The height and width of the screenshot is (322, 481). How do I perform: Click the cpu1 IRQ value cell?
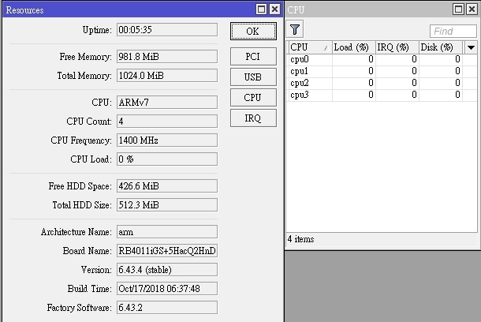(397, 71)
